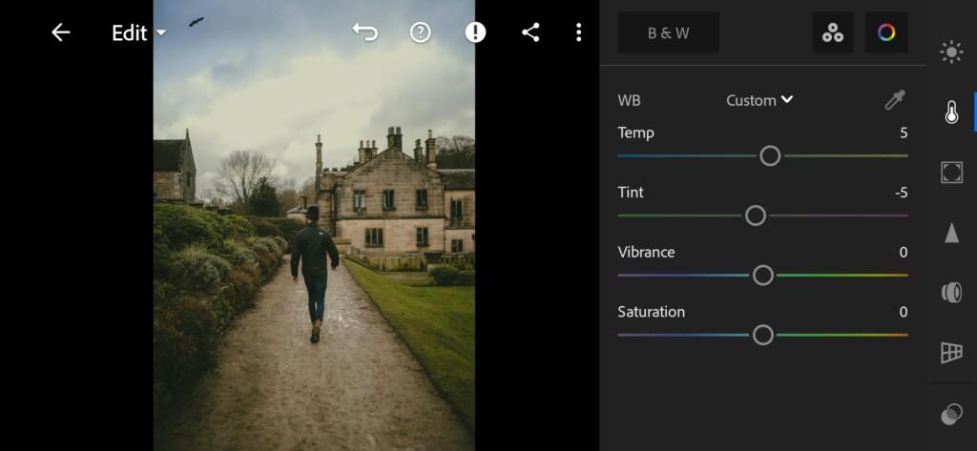Open the exclamation info alert icon
This screenshot has width=977, height=451.
tap(475, 32)
